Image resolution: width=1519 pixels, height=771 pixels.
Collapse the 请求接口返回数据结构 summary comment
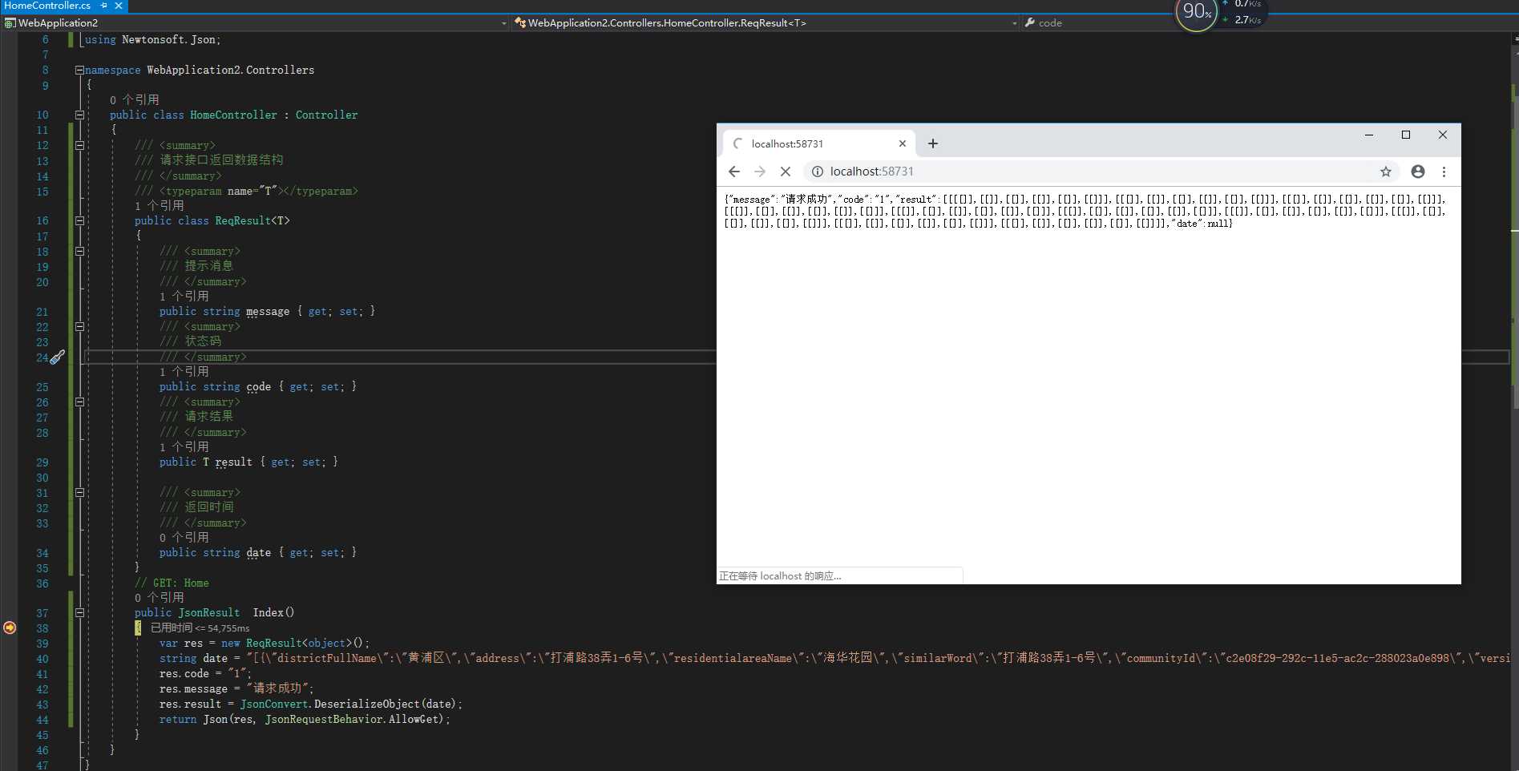point(79,146)
